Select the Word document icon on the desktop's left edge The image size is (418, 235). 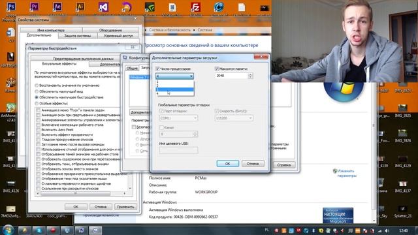pos(11,33)
